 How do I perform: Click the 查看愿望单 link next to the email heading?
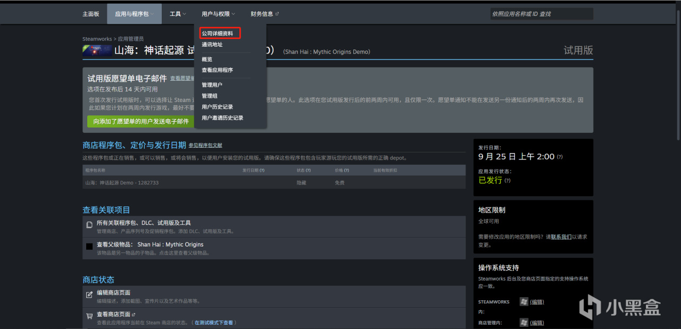tap(182, 78)
